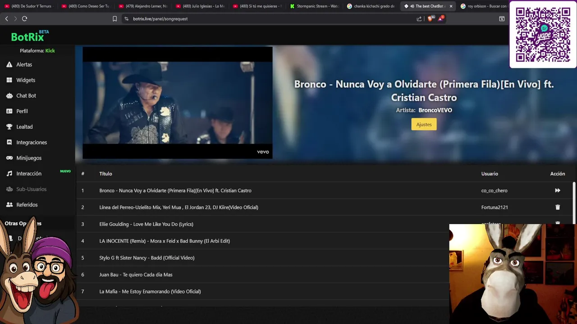Select Línea del Perreo-Uzielito Mix row title

tap(179, 207)
